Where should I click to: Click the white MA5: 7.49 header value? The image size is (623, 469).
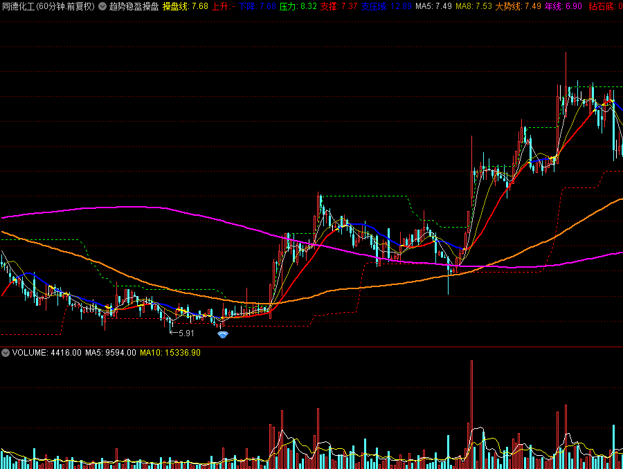(x=433, y=6)
